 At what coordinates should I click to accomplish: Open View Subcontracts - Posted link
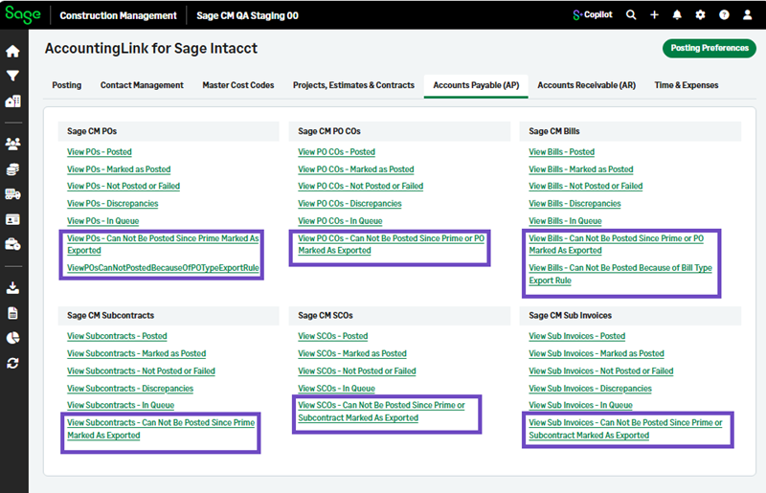click(117, 336)
